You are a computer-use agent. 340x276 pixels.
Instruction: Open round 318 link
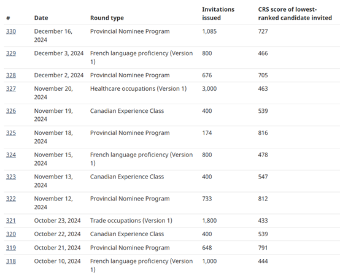click(11, 261)
